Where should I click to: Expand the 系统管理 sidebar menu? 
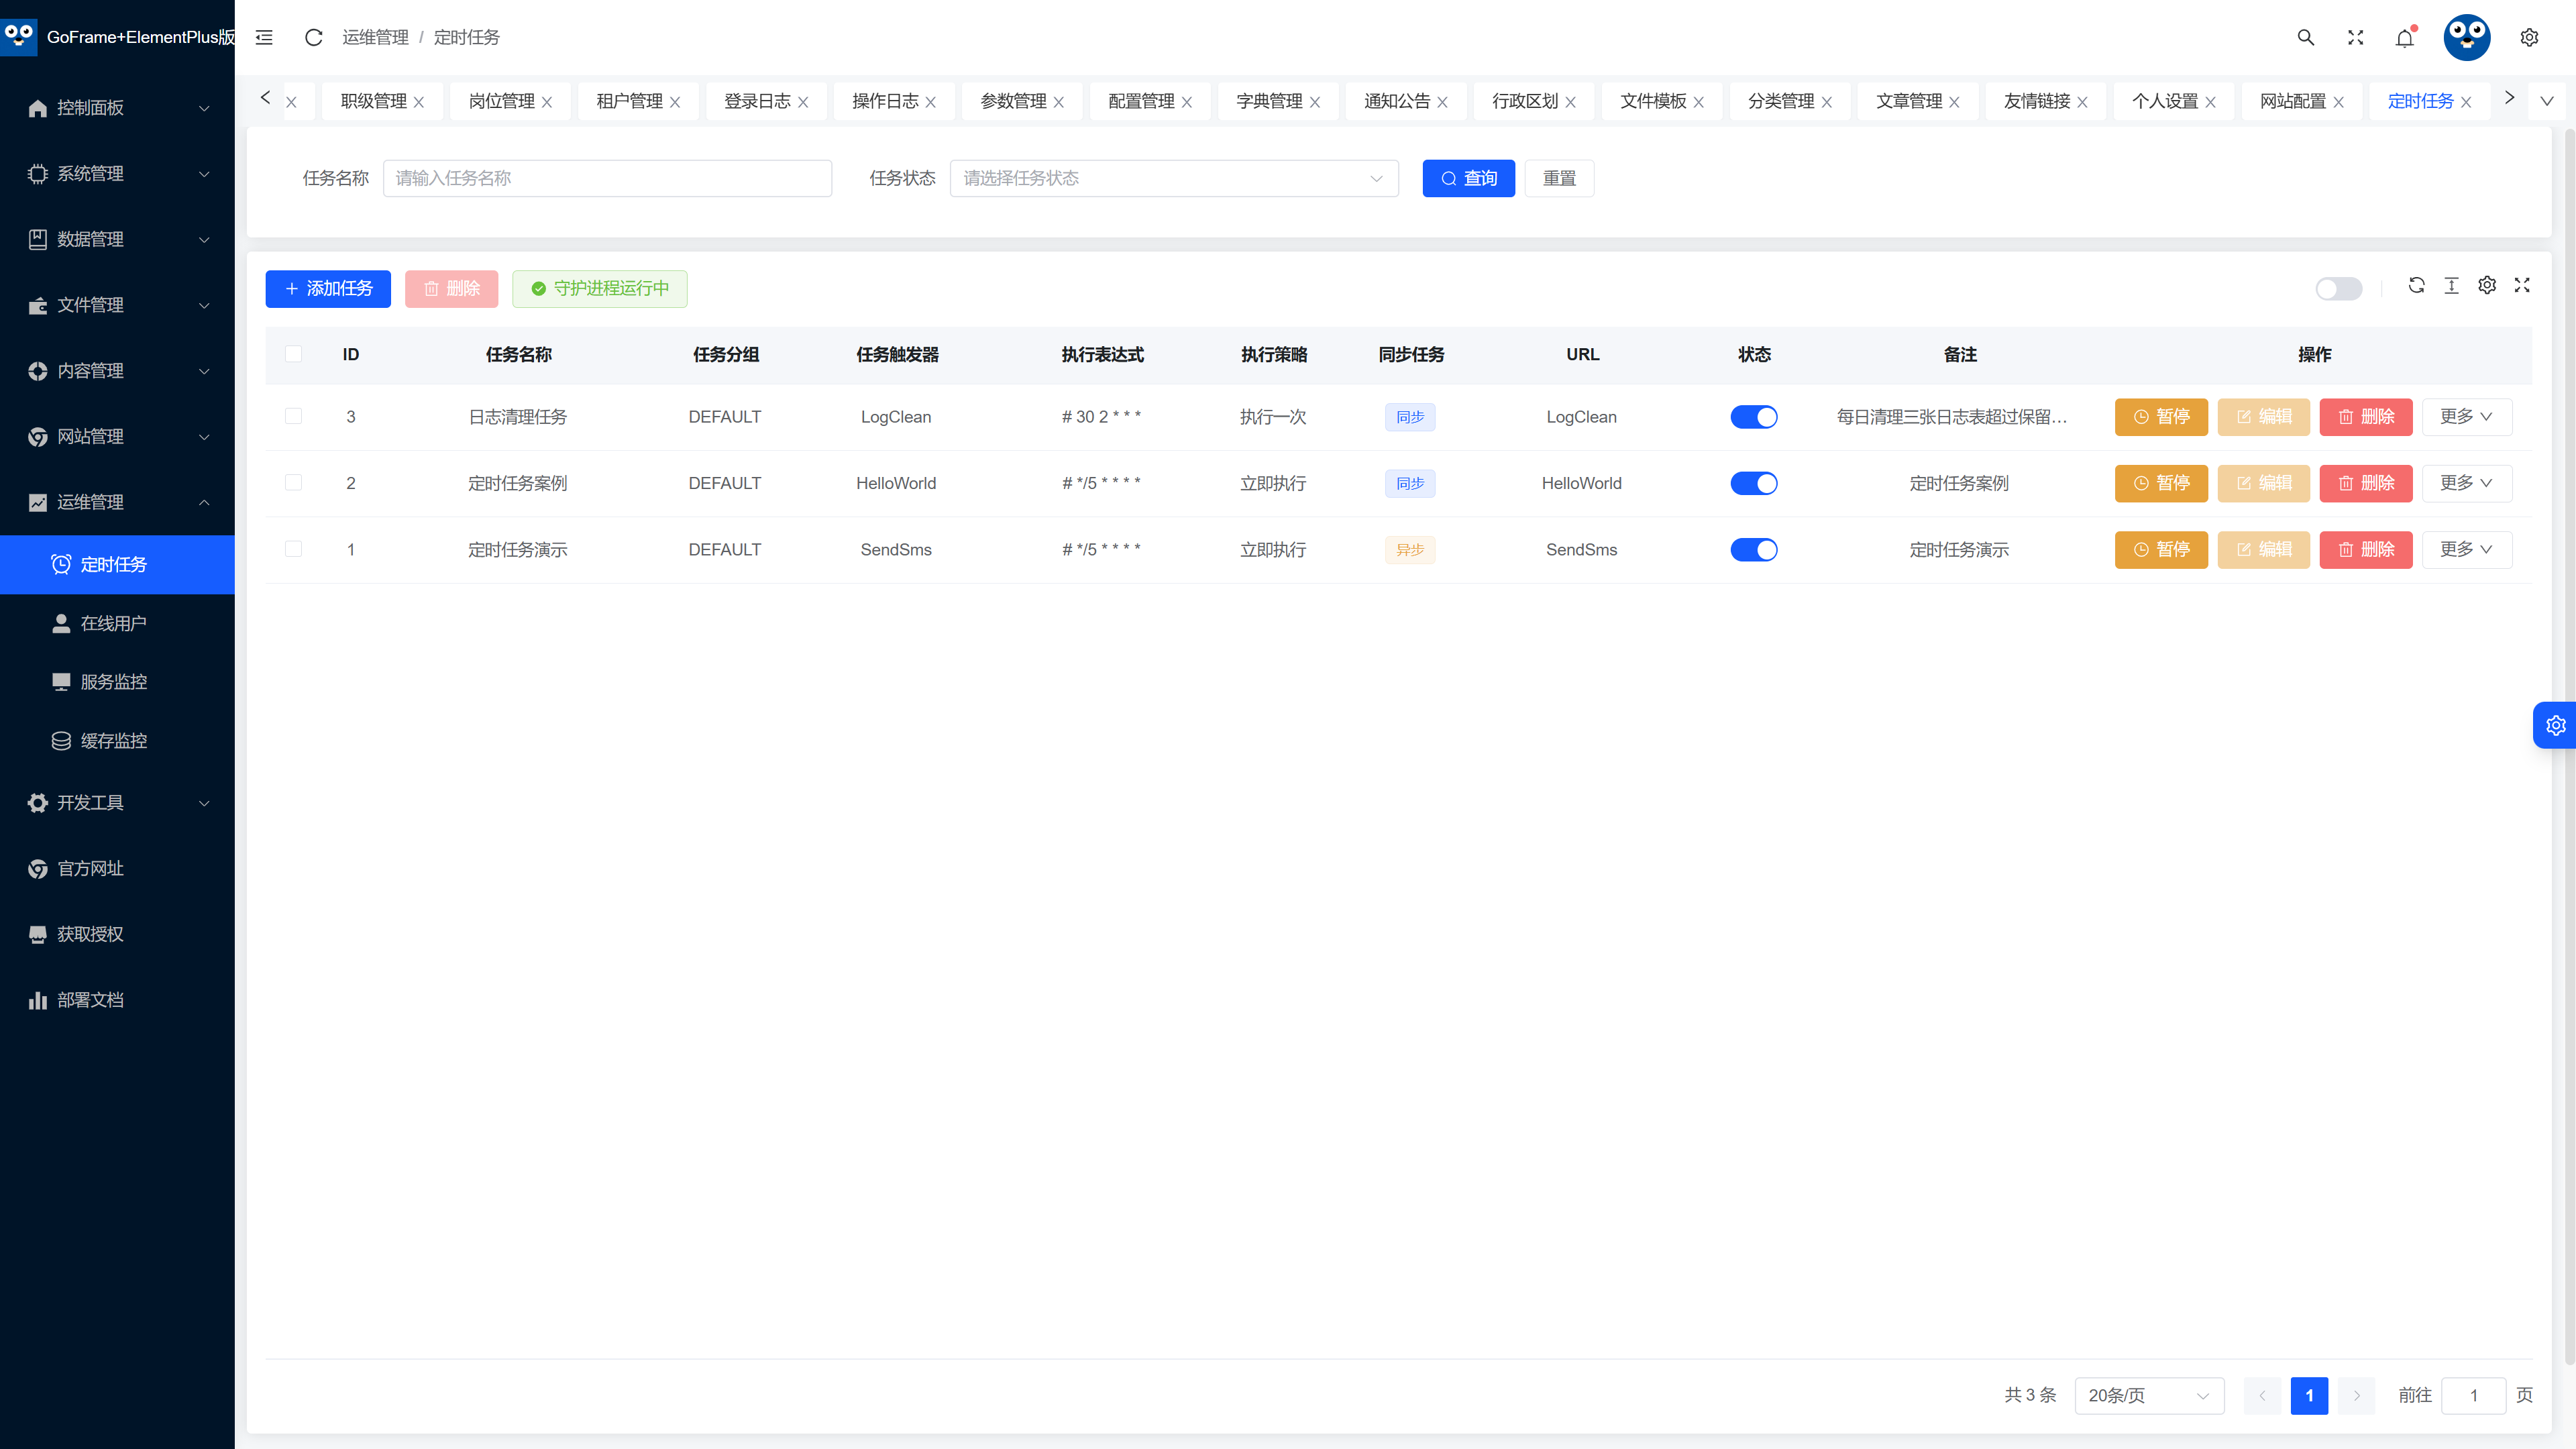(117, 173)
